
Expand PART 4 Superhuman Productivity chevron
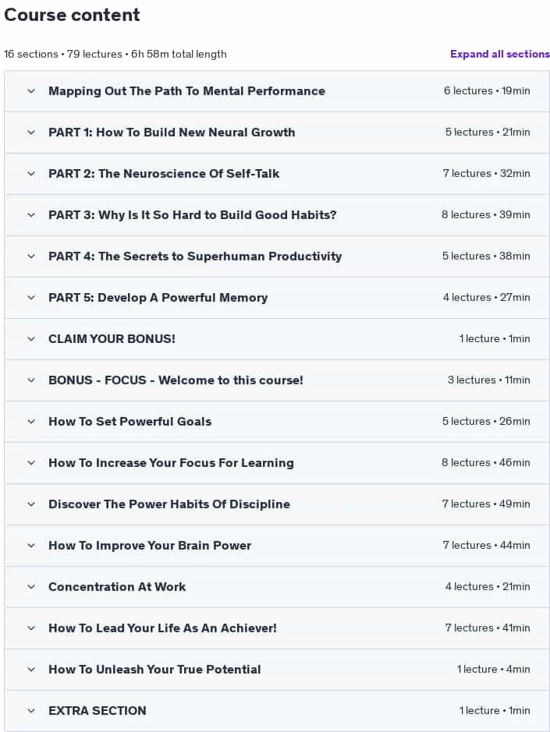point(31,256)
